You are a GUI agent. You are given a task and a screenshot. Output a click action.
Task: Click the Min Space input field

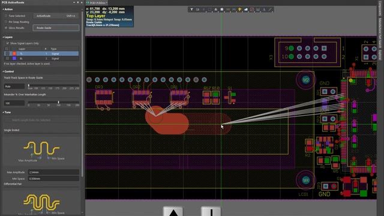click(x=53, y=179)
